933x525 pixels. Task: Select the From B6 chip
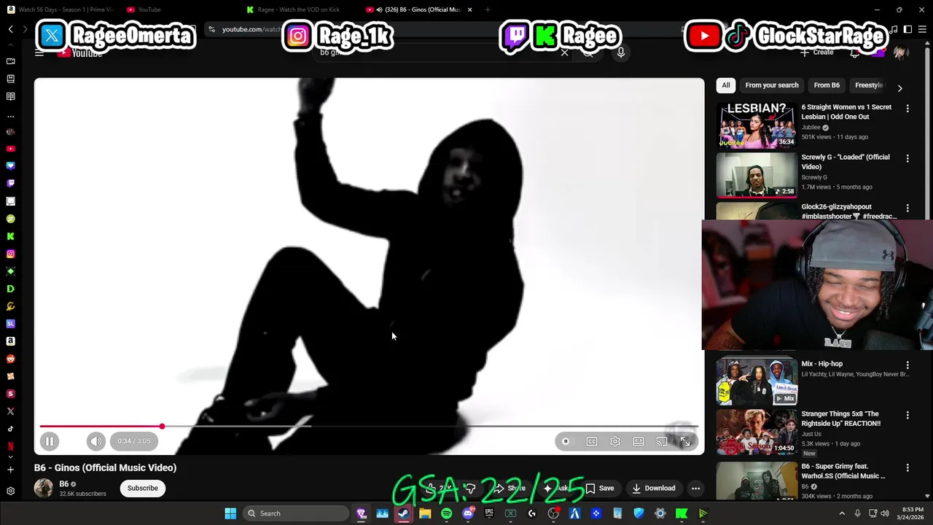pyautogui.click(x=827, y=85)
